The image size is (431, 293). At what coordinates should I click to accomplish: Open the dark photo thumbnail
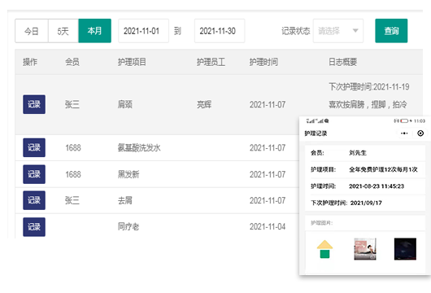point(405,249)
